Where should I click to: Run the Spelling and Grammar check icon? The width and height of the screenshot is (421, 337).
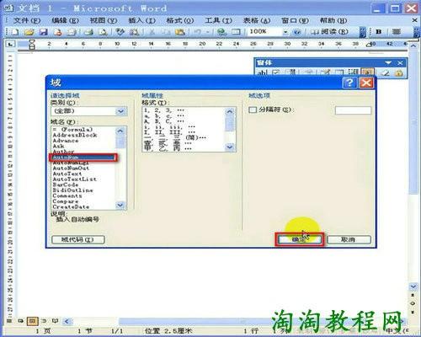[120, 32]
